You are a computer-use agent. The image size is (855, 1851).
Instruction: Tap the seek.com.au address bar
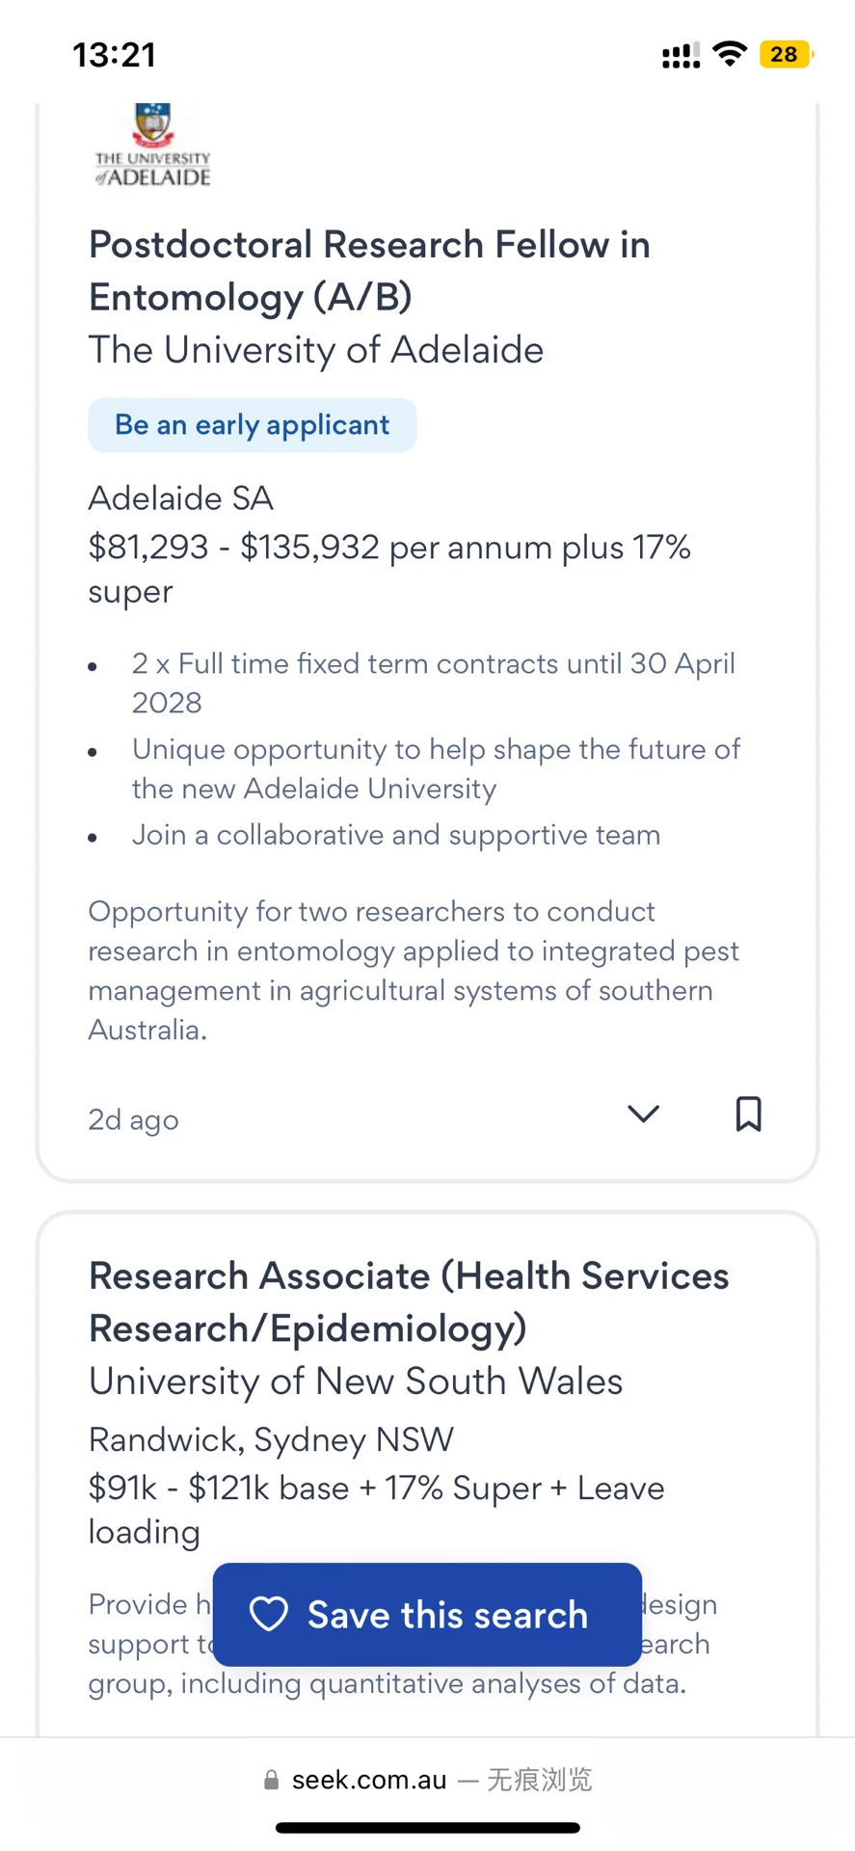pyautogui.click(x=427, y=1780)
